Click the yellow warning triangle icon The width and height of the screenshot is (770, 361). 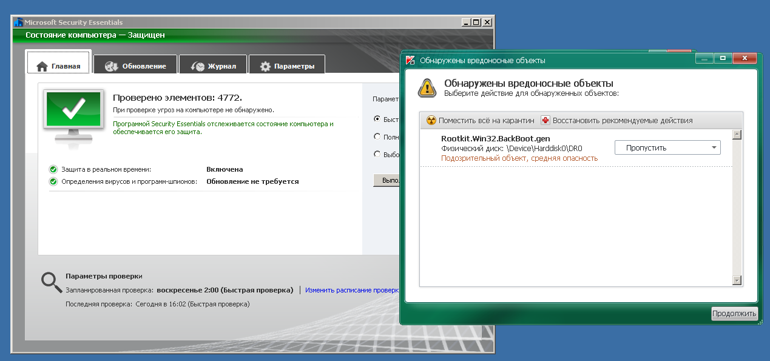(x=427, y=88)
